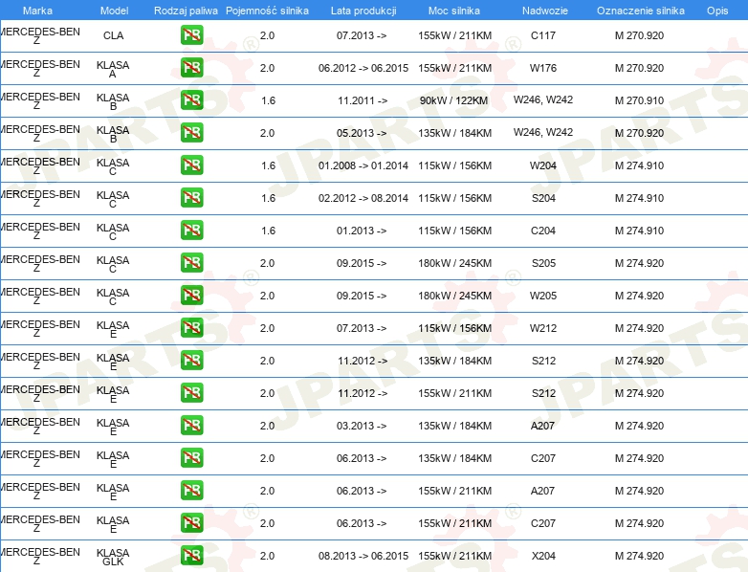
Task: Click the Nadwozie column header
Action: click(x=545, y=11)
